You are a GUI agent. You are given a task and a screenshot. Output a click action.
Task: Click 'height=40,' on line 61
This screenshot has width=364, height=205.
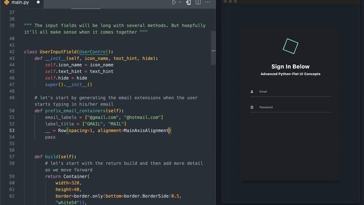[x=68, y=190]
